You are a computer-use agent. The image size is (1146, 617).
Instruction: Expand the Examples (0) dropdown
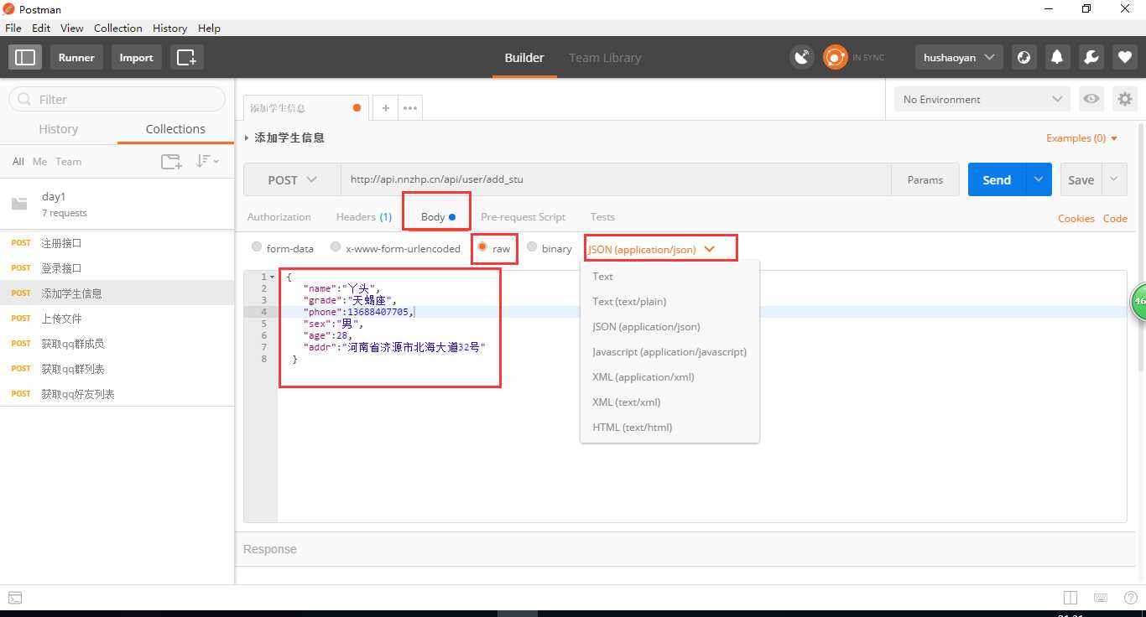[1082, 138]
